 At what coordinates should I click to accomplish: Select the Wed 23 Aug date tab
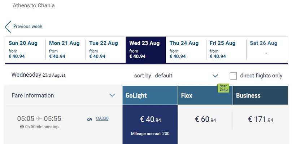click(x=145, y=49)
